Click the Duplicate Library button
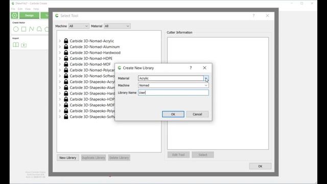This screenshot has height=184, width=327. point(94,158)
